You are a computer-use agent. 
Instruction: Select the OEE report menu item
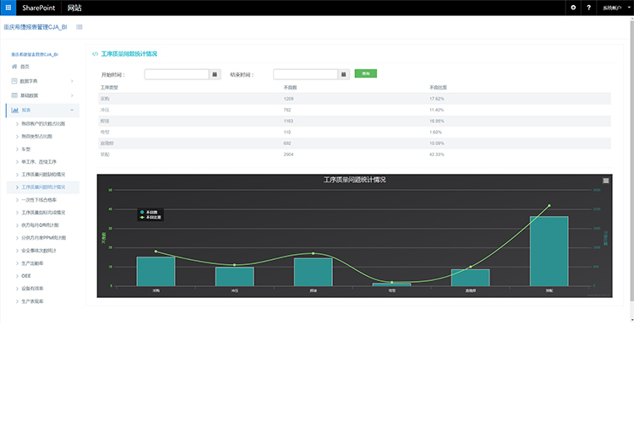coord(25,274)
